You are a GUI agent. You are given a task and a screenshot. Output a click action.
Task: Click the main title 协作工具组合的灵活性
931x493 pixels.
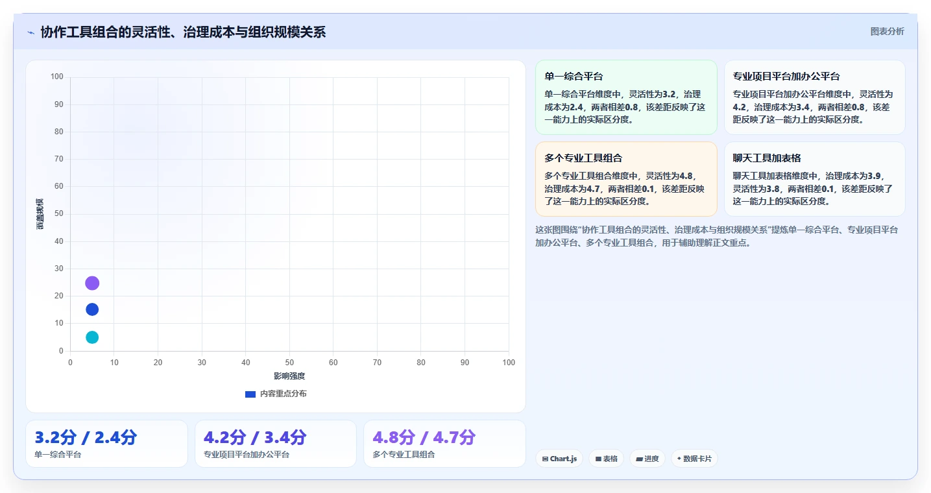click(183, 32)
